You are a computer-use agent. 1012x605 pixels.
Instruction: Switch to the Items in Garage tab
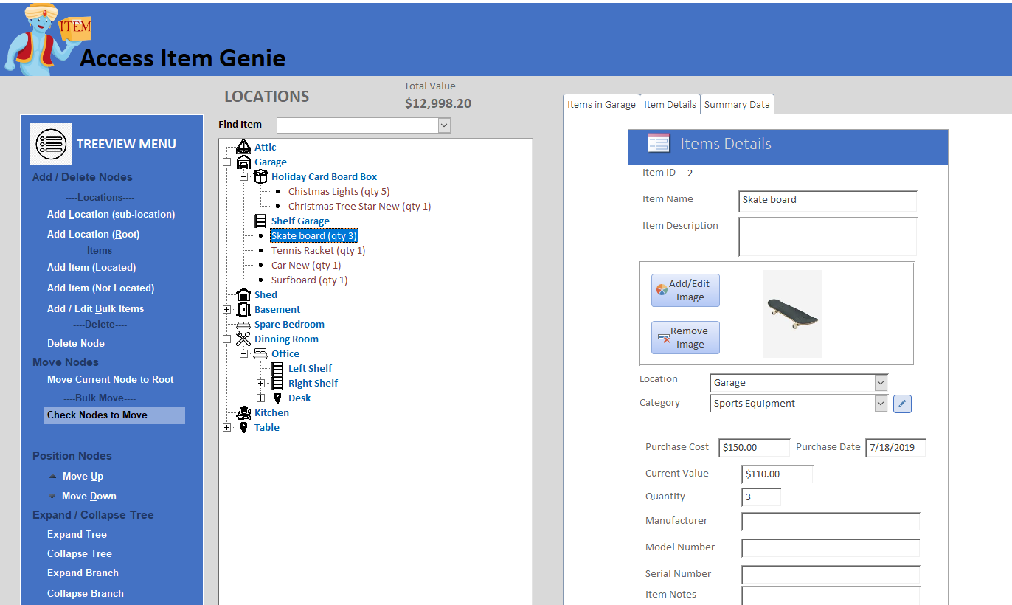tap(601, 105)
